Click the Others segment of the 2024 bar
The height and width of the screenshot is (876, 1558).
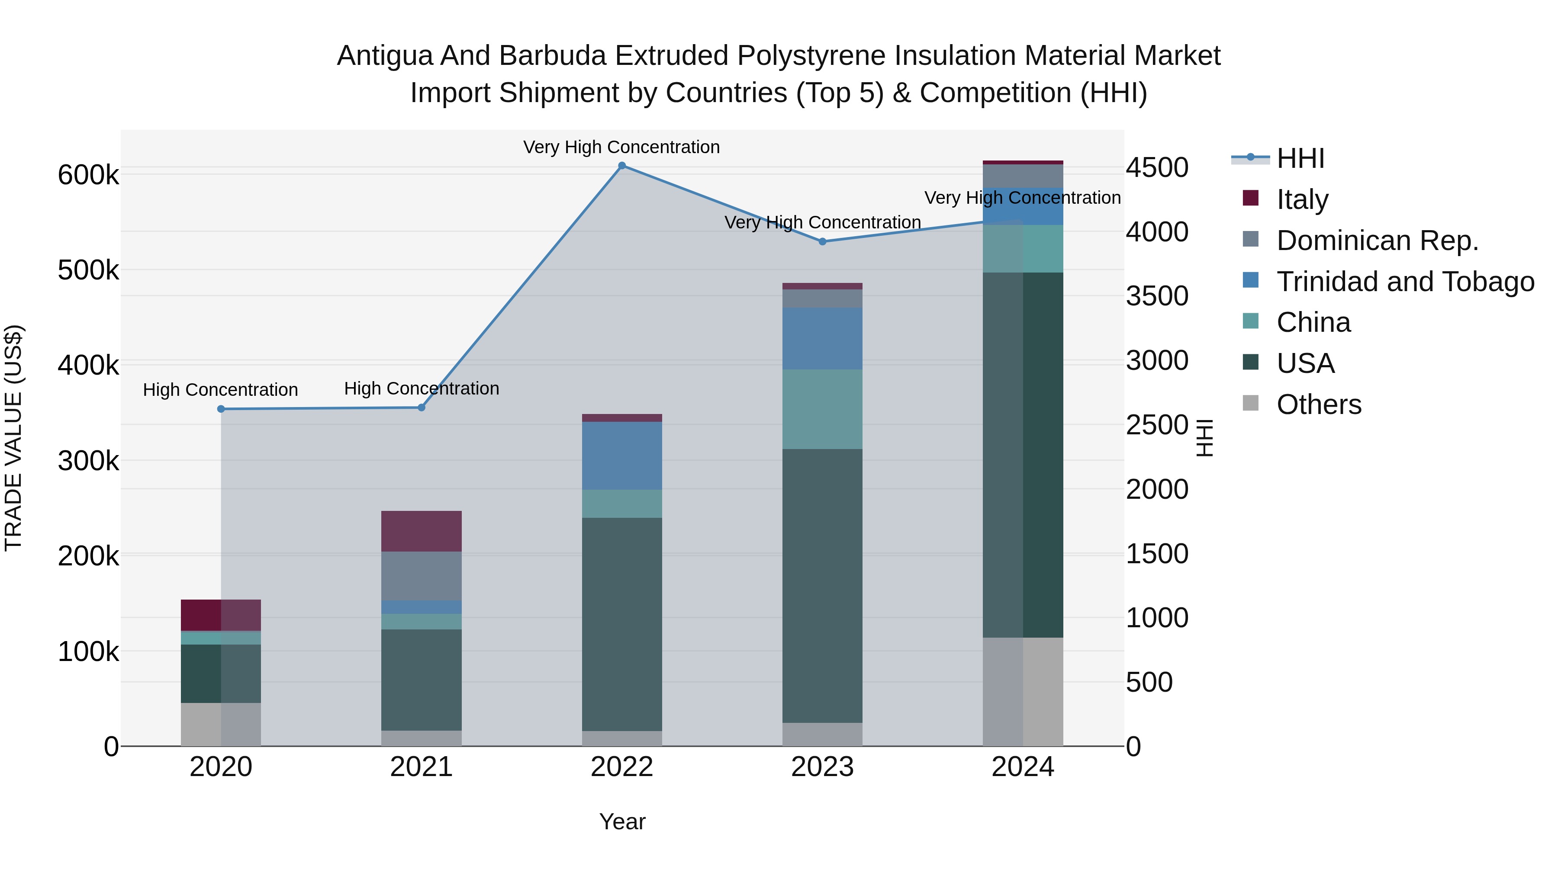tap(1023, 692)
